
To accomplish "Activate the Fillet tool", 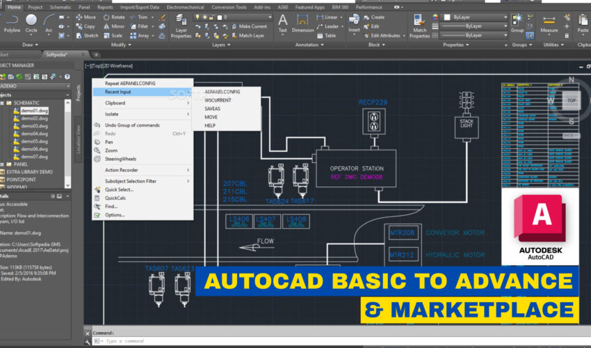I will click(139, 26).
